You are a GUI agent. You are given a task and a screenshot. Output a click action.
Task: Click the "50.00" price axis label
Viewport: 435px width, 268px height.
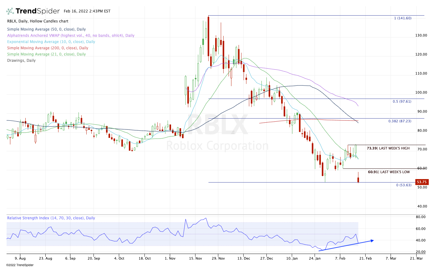pyautogui.click(x=422, y=187)
